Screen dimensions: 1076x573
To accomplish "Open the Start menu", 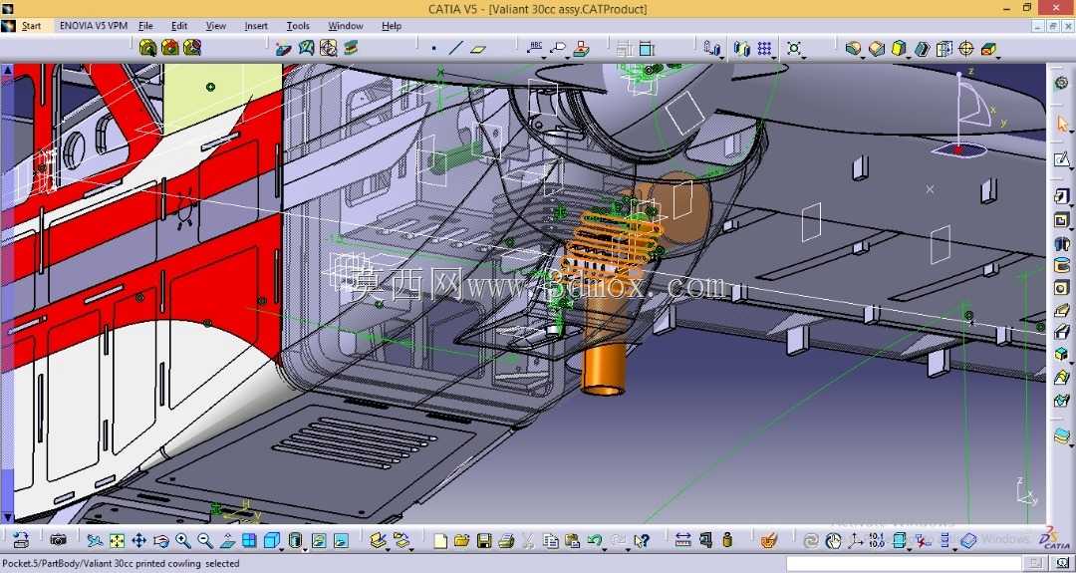I will point(32,26).
